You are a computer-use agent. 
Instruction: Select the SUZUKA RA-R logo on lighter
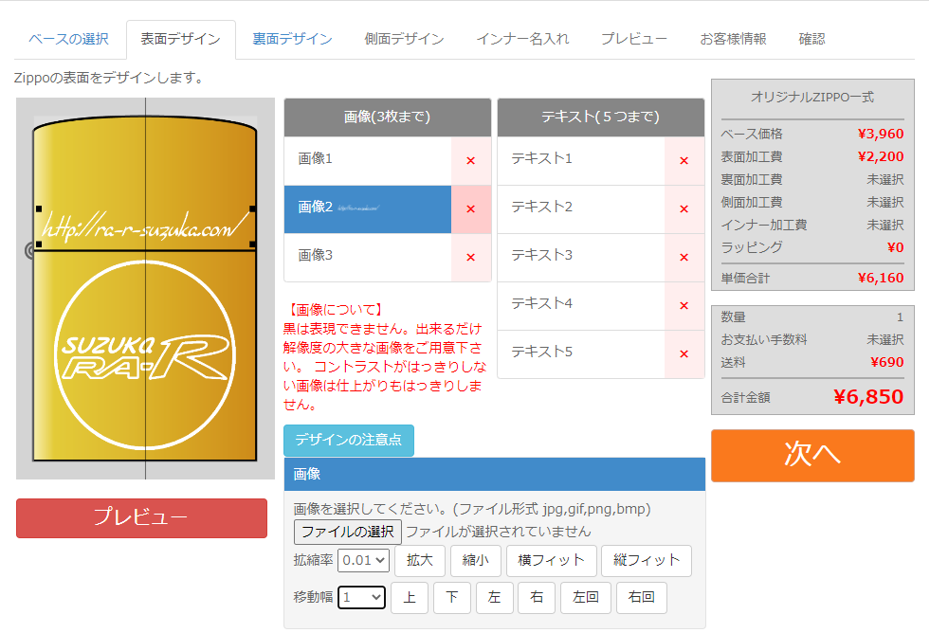click(144, 358)
